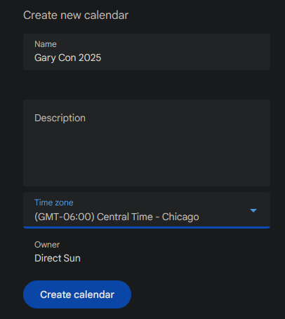Click the Create calendar button

tap(77, 294)
